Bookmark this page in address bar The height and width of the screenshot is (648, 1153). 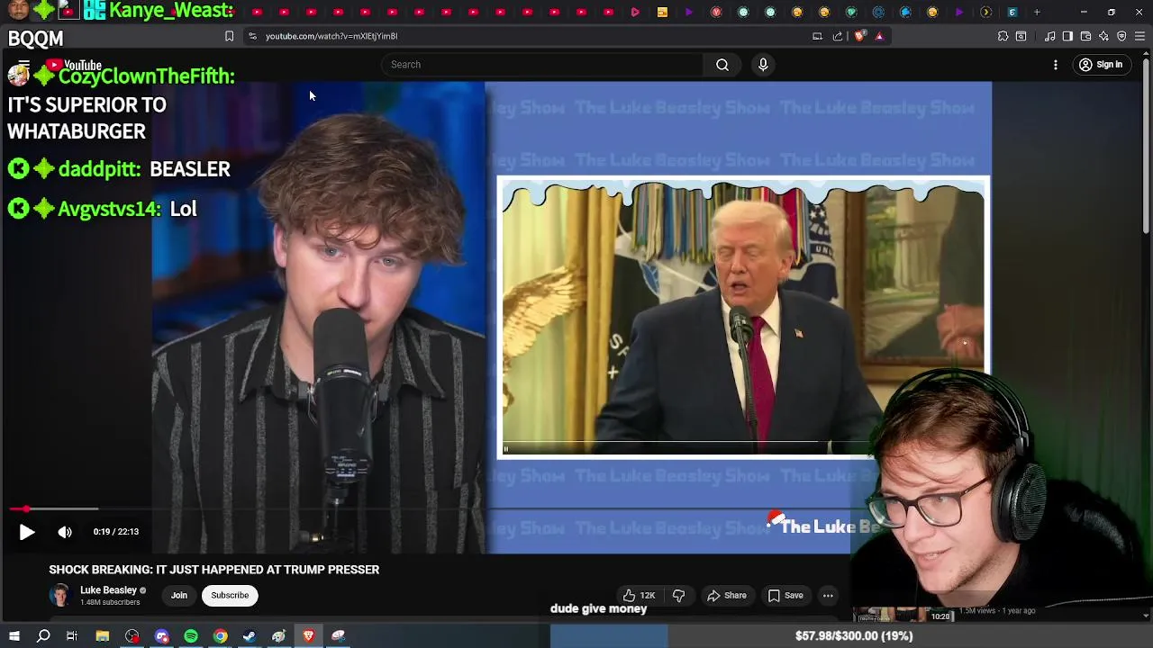pyautogui.click(x=229, y=36)
